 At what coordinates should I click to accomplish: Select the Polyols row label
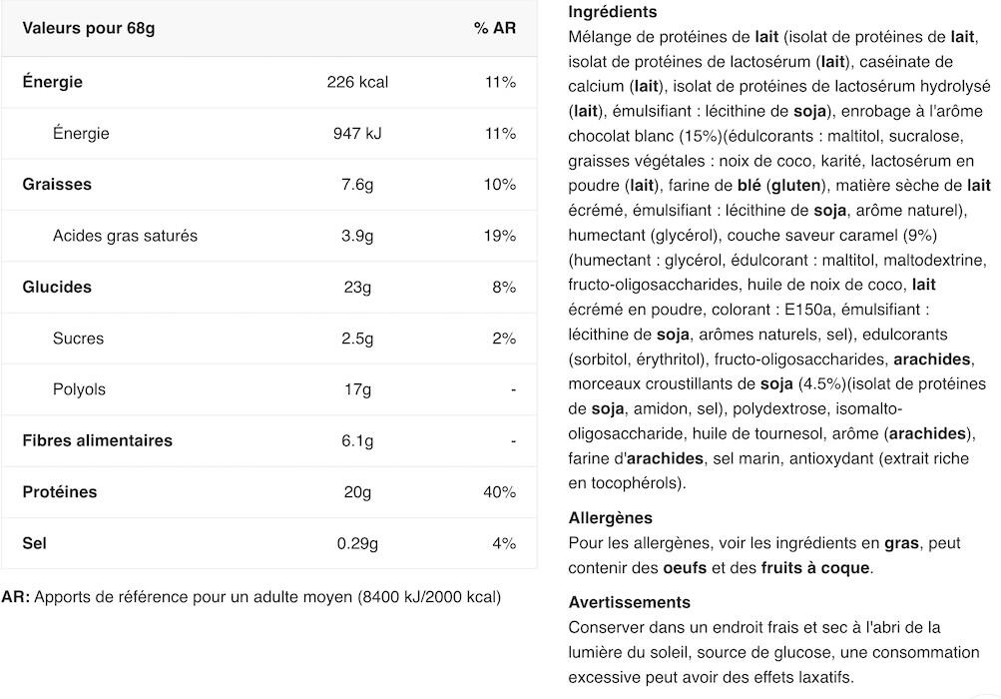[79, 389]
